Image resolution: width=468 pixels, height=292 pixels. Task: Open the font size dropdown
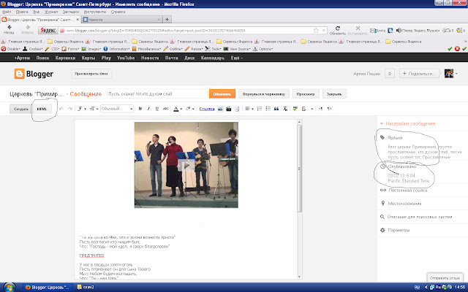coord(94,109)
